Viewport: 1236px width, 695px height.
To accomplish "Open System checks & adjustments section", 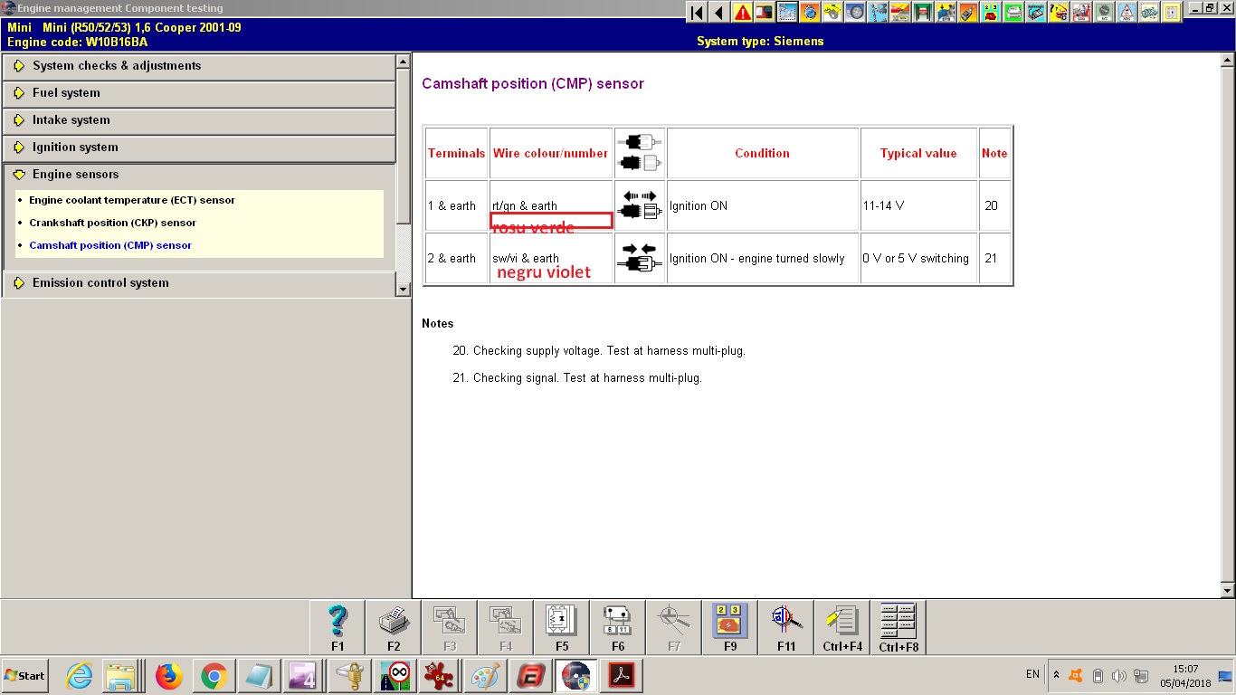I will [117, 66].
